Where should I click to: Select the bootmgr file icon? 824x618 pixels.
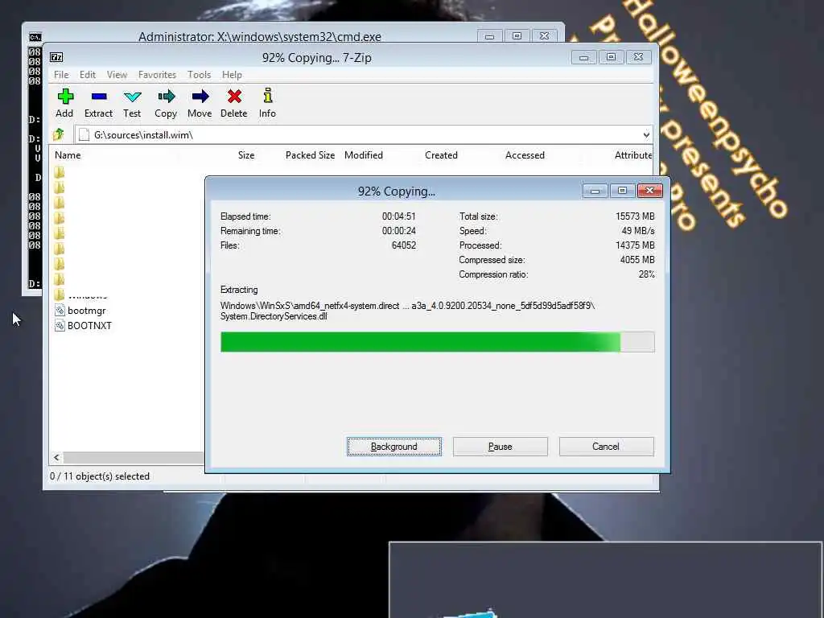coord(60,311)
